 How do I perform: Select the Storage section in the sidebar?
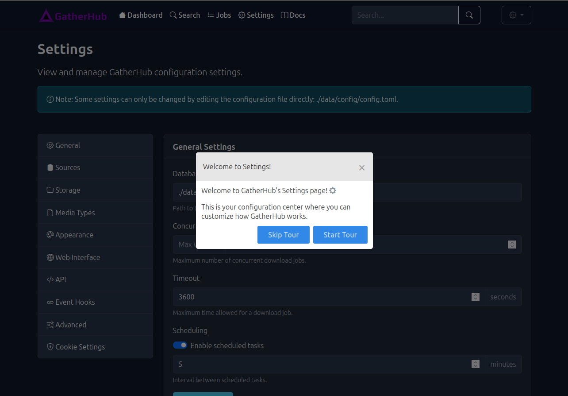tap(67, 190)
